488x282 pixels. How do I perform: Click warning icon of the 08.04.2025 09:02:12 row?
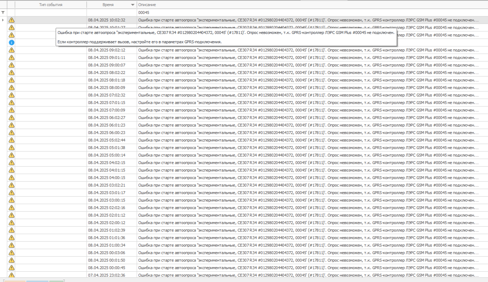pyautogui.click(x=11, y=50)
